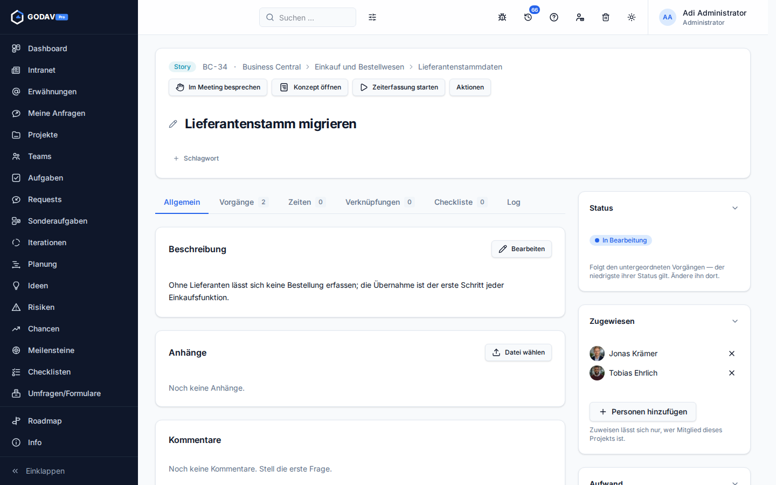The height and width of the screenshot is (485, 776).
Task: Click Konzept öffnen button
Action: coord(310,87)
